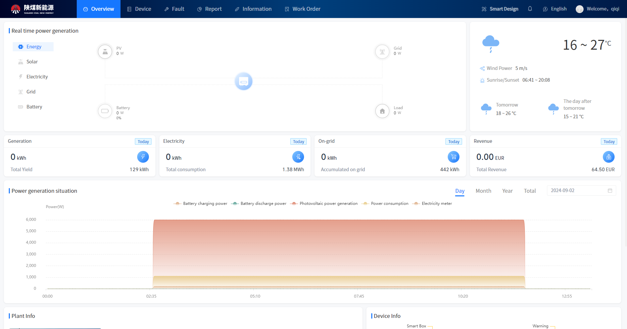Viewport: 627px width, 329px height.
Task: Click the Revenue money bag icon
Action: pyautogui.click(x=608, y=157)
